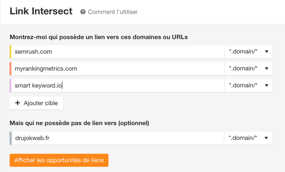Focus the smart keyword.io input field
Screen dimensions: 285x172
tap(118, 85)
